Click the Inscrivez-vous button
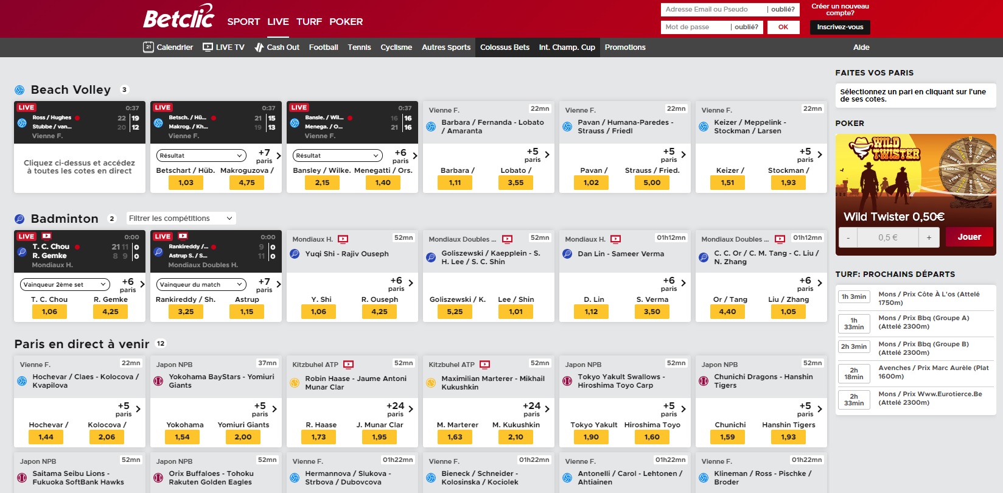 click(840, 27)
